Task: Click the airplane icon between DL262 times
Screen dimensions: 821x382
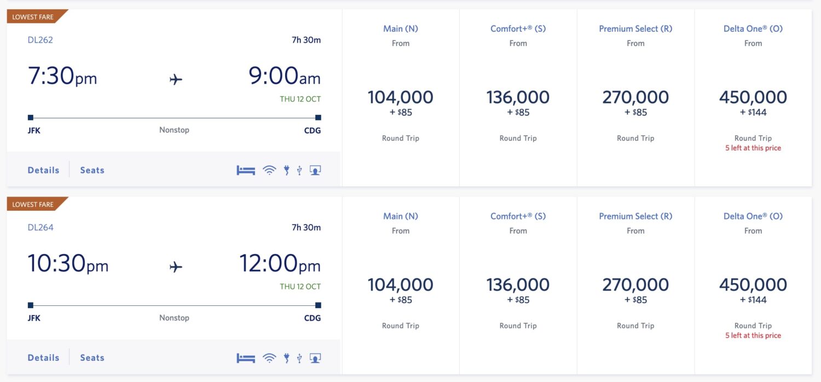Action: 175,78
